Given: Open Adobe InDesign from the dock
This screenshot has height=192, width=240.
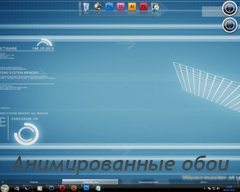Looking at the screenshot, I should pos(121,7).
